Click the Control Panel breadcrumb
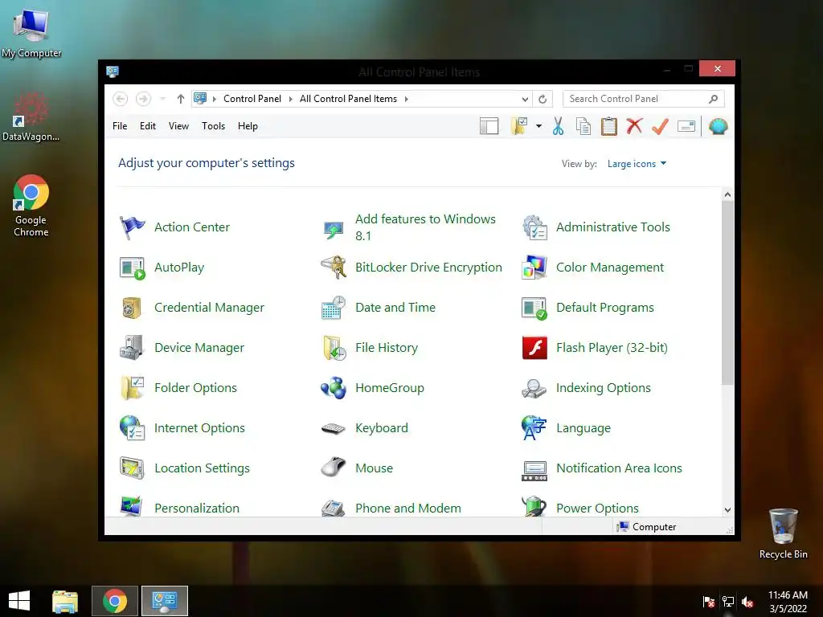The width and height of the screenshot is (823, 617). [x=252, y=99]
